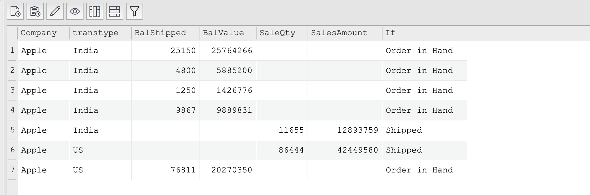Screen dimensions: 590x195
Task: Click the BalShipped column header
Action: (x=166, y=33)
